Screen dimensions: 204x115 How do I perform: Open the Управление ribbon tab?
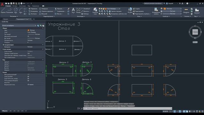pos(35,6)
